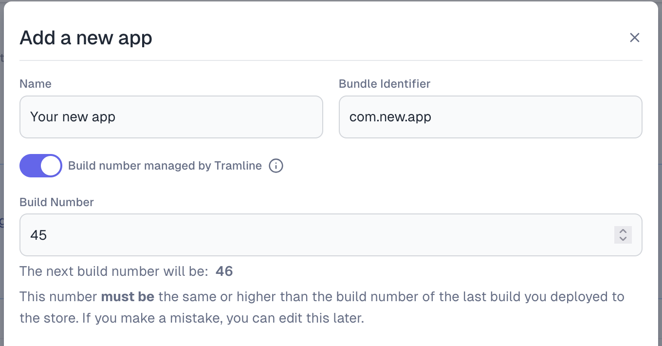Click the close icon in the top right corner
Image resolution: width=662 pixels, height=346 pixels.
(x=635, y=38)
